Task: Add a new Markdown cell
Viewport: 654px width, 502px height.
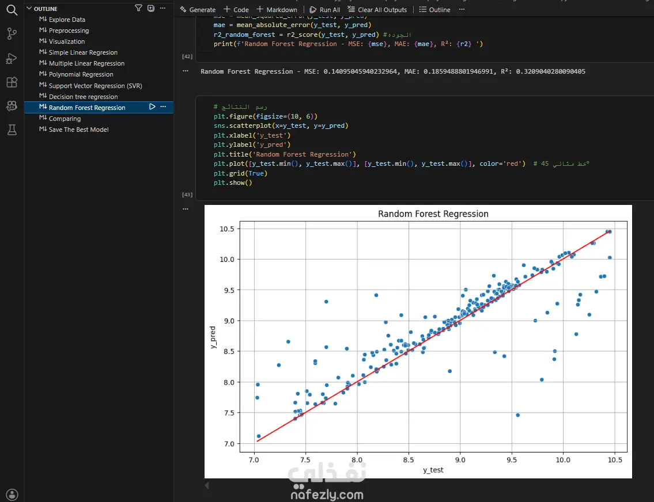Action: (277, 10)
